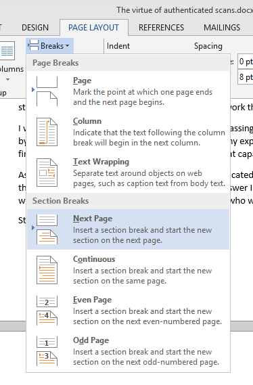Viewport: 253px width, 385px height.
Task: Insert an Odd Page section break title
Action: pos(91,340)
